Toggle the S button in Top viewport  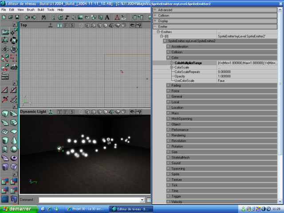click(x=71, y=25)
